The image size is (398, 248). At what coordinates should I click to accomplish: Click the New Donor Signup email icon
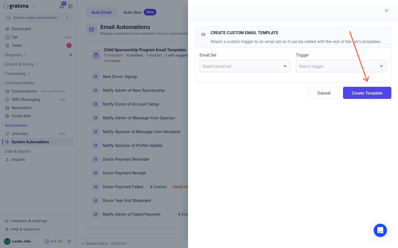click(96, 77)
